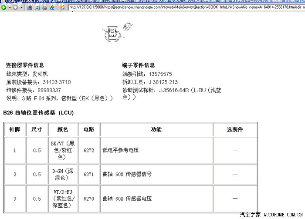Click the connector face diagram image
Viewport: 305px width, 219px height.
(x=114, y=33)
